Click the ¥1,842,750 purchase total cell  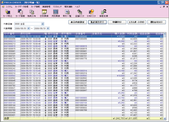point(118,118)
